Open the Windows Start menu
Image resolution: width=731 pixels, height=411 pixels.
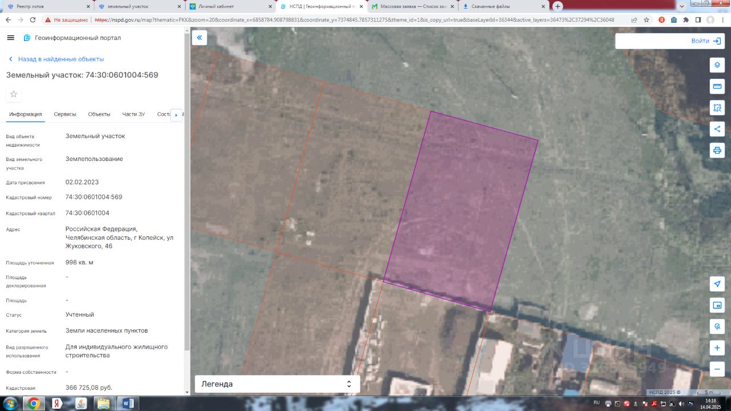(x=11, y=404)
